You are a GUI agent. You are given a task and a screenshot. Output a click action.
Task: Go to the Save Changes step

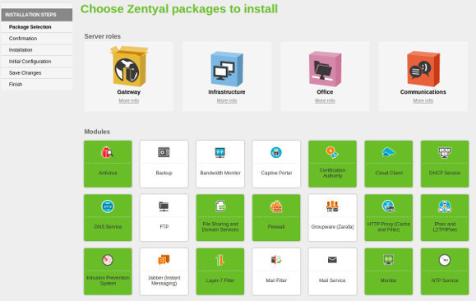pos(37,73)
